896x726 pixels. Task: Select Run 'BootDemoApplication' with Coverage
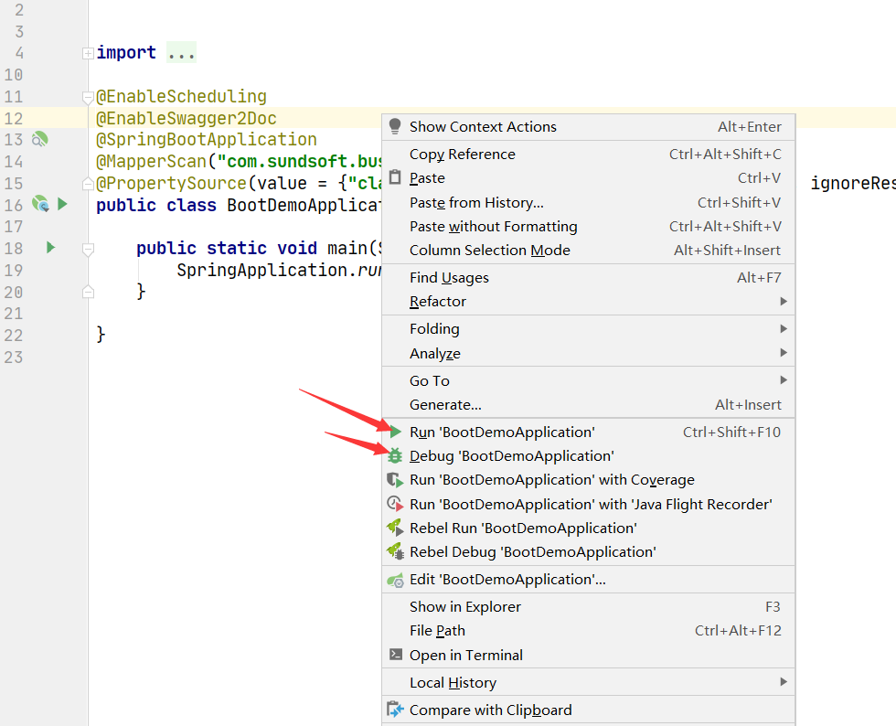click(589, 480)
